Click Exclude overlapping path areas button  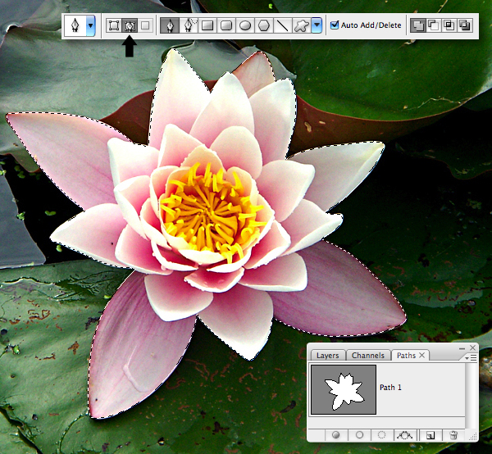coord(464,25)
